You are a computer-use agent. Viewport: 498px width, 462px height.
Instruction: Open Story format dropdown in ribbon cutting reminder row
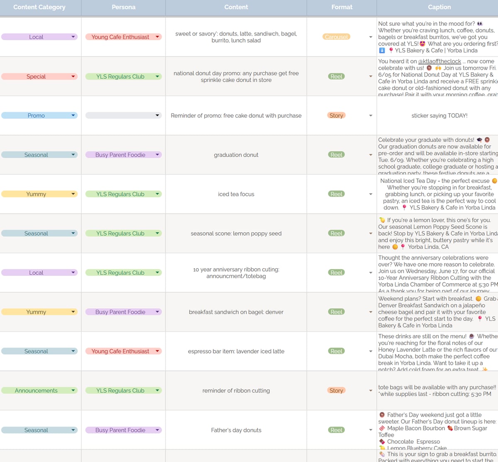(371, 390)
